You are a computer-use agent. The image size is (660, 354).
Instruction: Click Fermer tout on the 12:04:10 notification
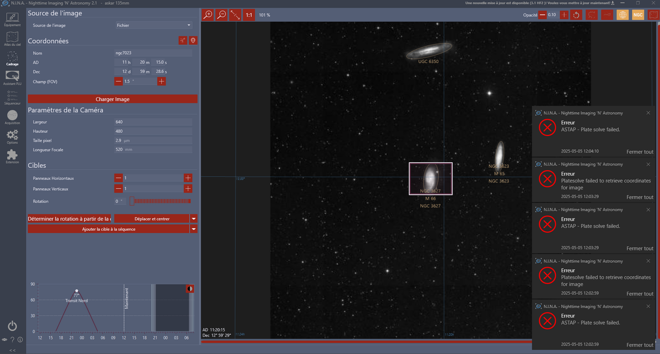click(640, 152)
